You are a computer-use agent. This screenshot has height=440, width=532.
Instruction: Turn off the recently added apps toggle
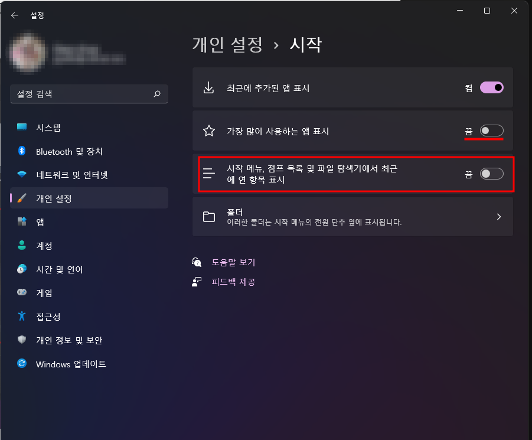tap(492, 87)
